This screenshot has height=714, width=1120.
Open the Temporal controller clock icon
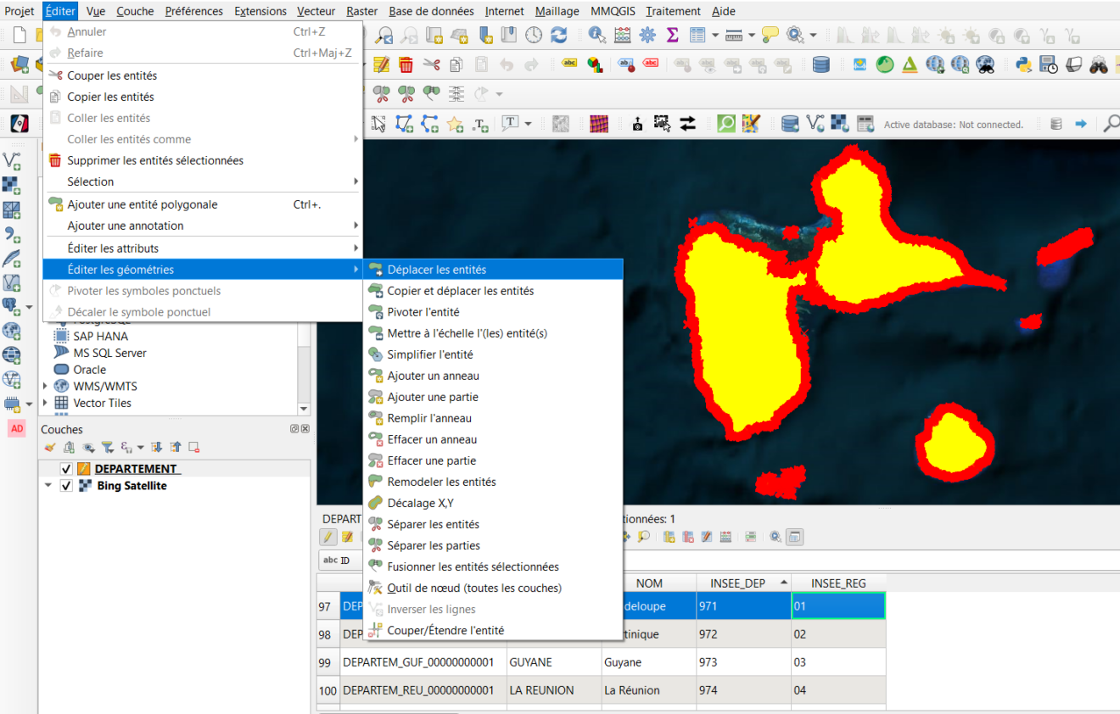(534, 35)
